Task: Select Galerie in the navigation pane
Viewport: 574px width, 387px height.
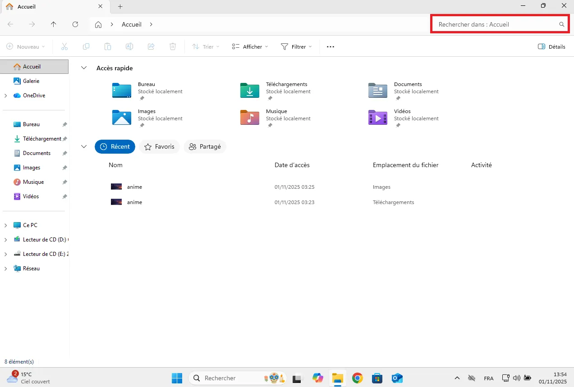Action: (x=31, y=81)
